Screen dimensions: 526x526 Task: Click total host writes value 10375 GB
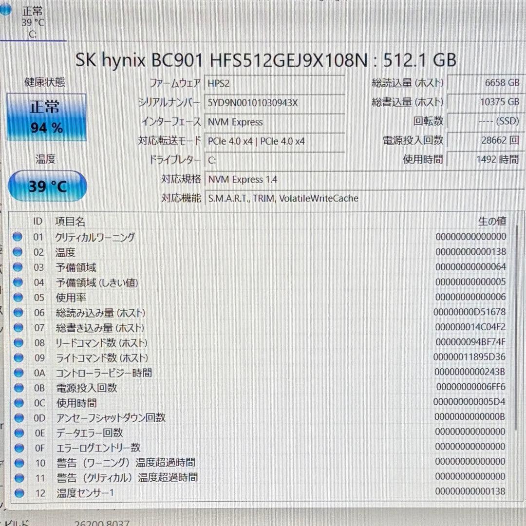(x=486, y=102)
